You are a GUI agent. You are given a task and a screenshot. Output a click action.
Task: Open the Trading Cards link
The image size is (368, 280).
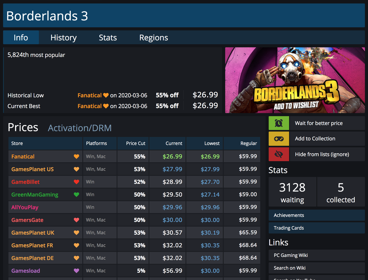coord(317,228)
